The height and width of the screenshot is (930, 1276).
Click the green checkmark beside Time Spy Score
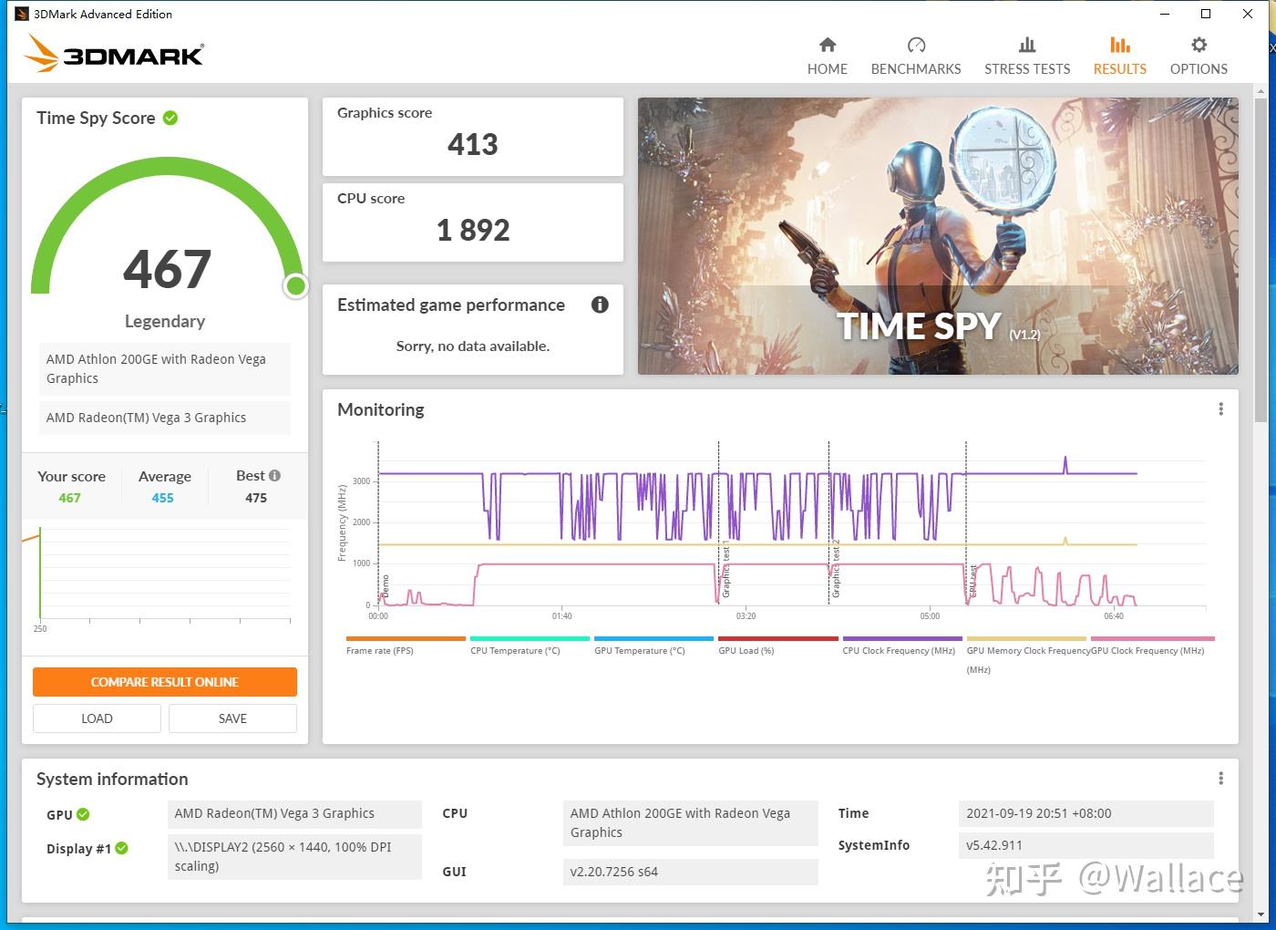pyautogui.click(x=170, y=117)
